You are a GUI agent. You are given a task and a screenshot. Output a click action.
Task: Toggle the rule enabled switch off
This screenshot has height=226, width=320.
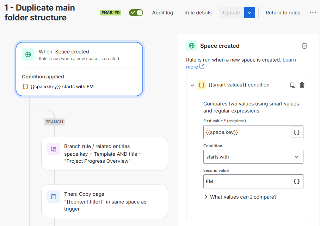[136, 13]
